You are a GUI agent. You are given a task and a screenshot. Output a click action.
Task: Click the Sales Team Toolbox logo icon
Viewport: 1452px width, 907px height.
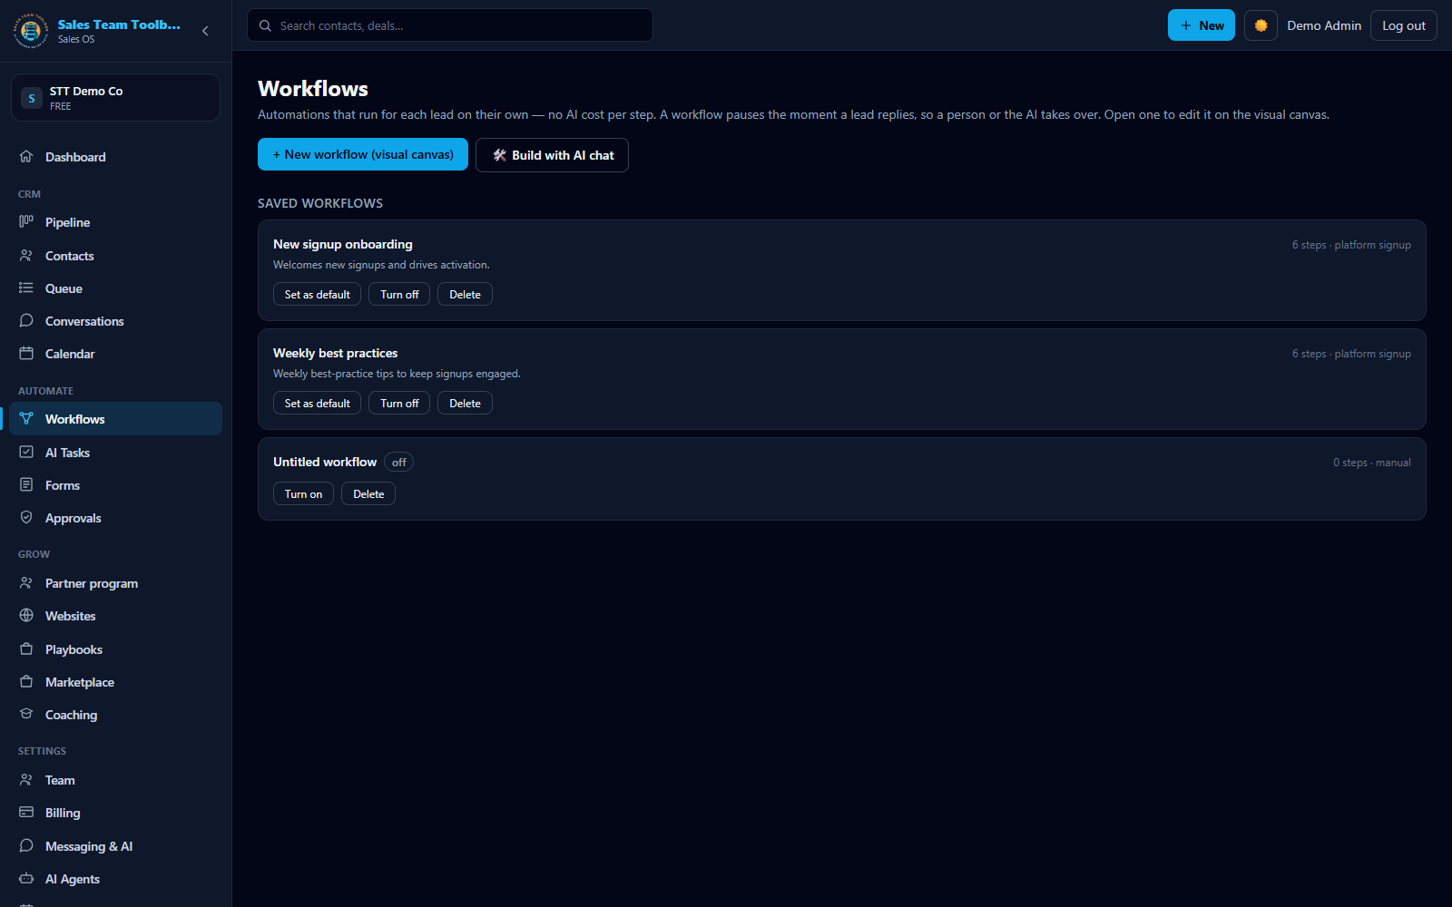tap(31, 31)
